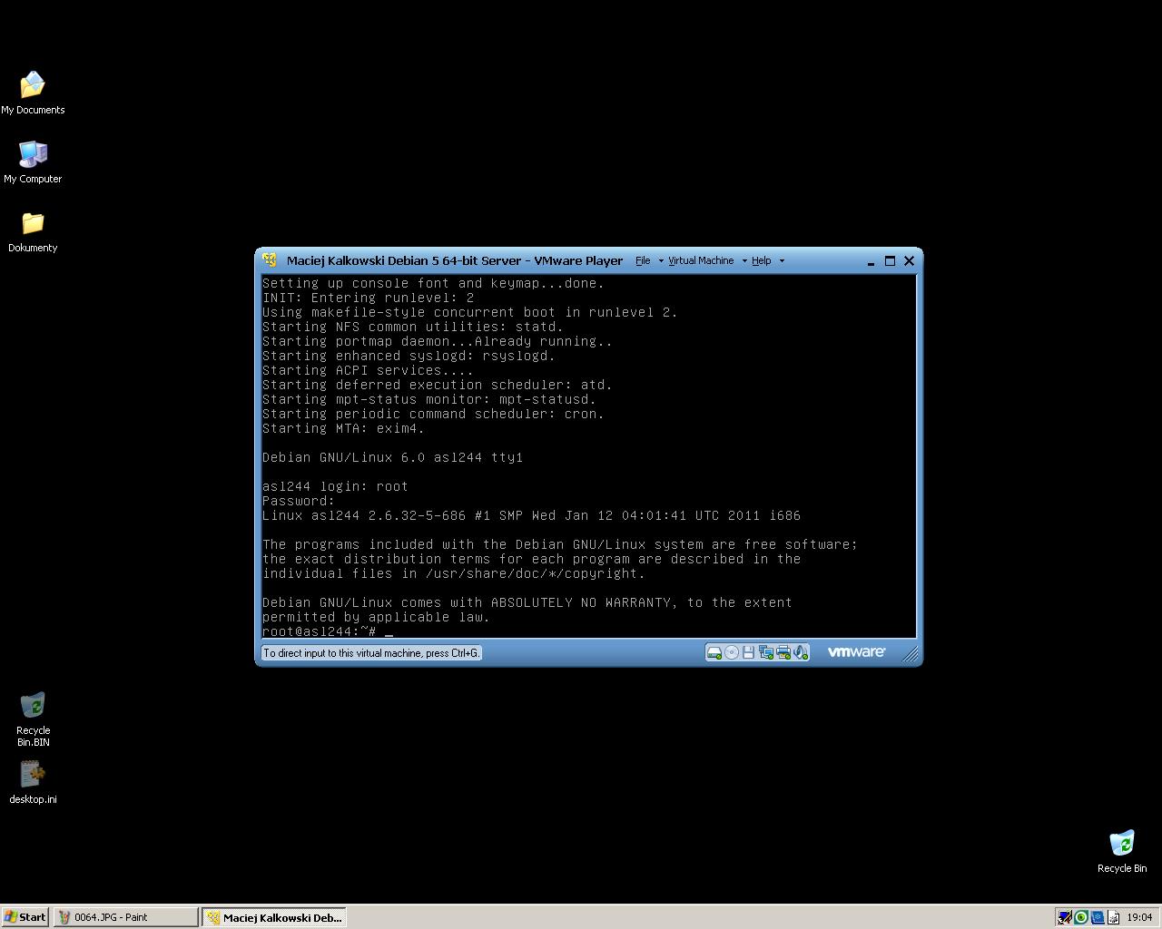Viewport: 1162px width, 929px height.
Task: Click the first system tray icon
Action: [1065, 917]
